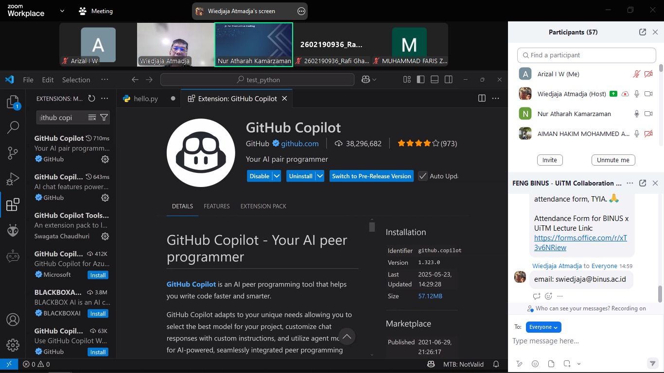
Task: Open Copilot status icon in status bar
Action: [x=431, y=364]
